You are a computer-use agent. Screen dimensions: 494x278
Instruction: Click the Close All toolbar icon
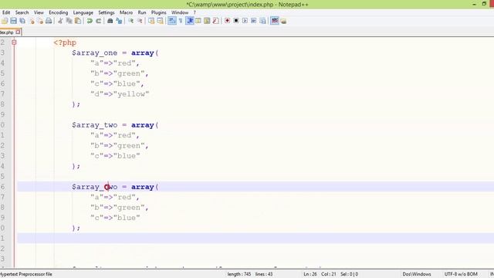(40, 21)
